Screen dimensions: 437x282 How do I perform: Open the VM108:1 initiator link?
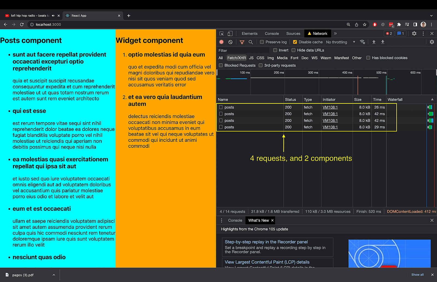click(x=330, y=107)
